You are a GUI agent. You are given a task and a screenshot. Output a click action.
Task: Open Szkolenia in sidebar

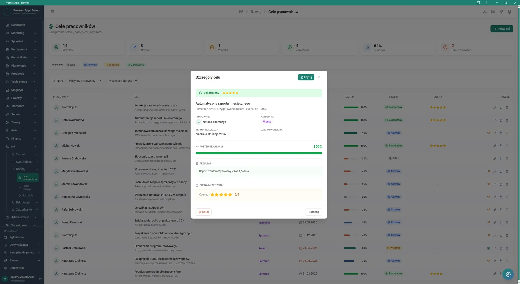tap(28, 196)
